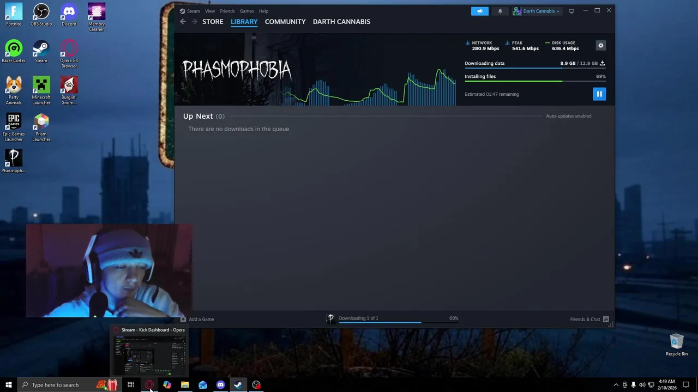Enter Big Picture mode via the monitor icon
698x392 pixels.
coord(571,11)
